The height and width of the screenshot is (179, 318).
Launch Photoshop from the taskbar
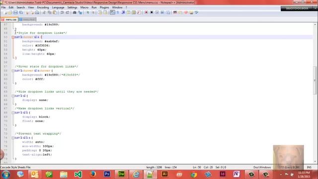(x=107, y=174)
